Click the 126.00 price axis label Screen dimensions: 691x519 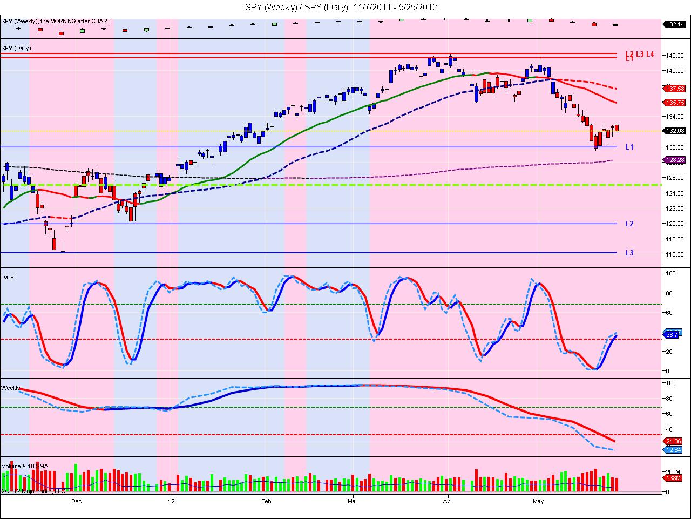click(x=675, y=178)
